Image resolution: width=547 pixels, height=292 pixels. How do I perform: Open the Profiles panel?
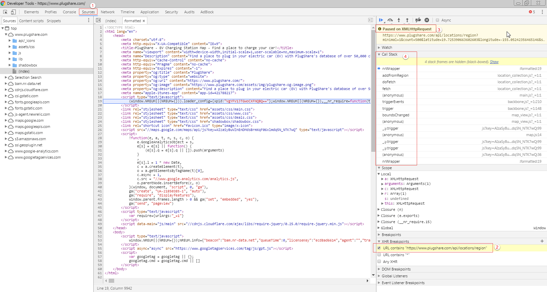tap(51, 12)
